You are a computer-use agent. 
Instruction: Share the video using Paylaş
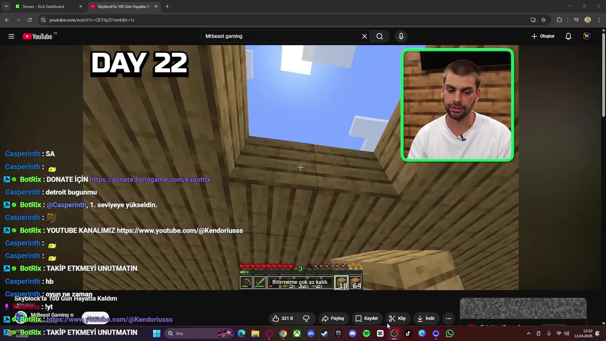[333, 318]
